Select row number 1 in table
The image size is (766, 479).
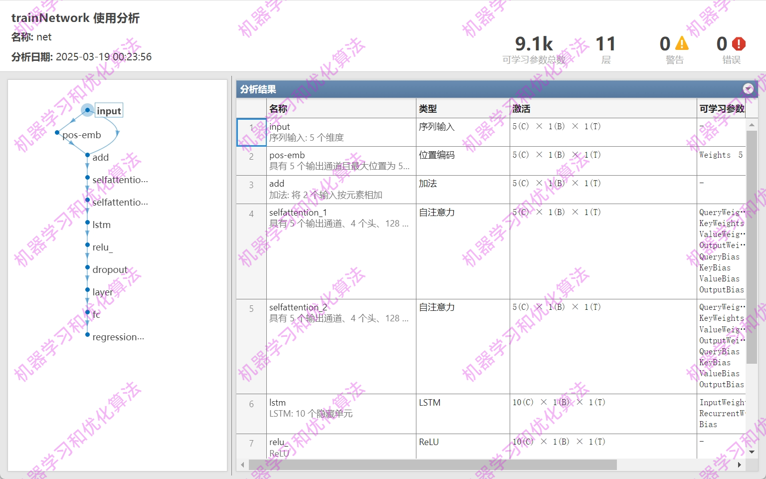(x=251, y=132)
